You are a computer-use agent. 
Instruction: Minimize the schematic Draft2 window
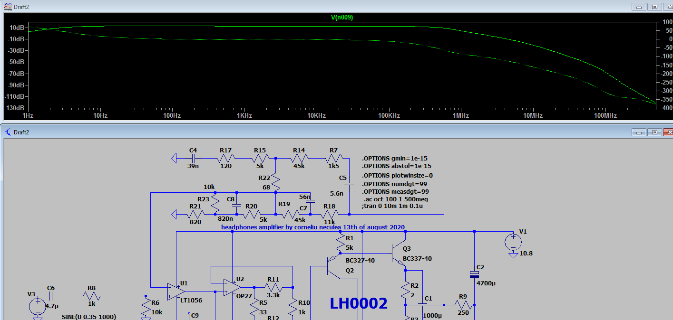click(638, 132)
